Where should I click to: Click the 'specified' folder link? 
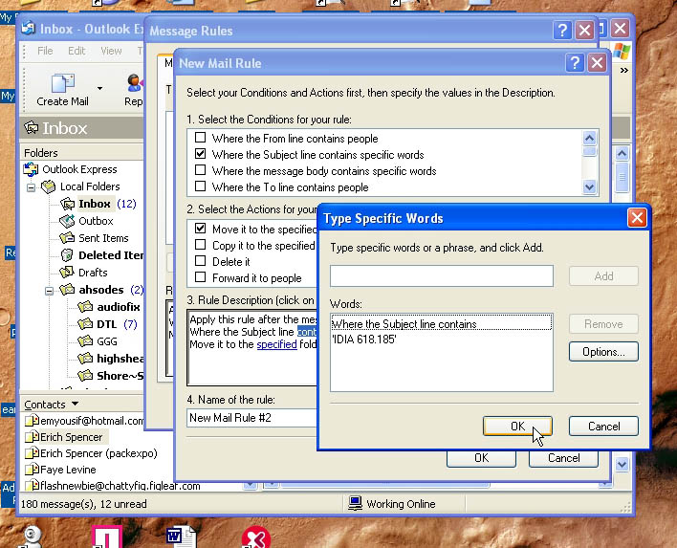coord(276,344)
